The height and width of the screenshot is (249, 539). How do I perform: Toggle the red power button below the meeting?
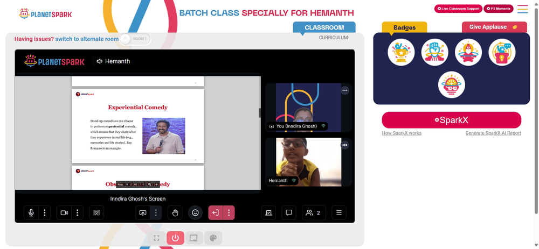[x=175, y=238]
